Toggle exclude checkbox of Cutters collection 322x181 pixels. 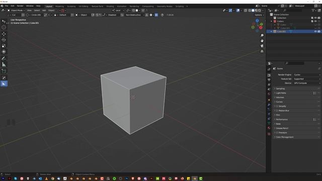[x=312, y=21]
